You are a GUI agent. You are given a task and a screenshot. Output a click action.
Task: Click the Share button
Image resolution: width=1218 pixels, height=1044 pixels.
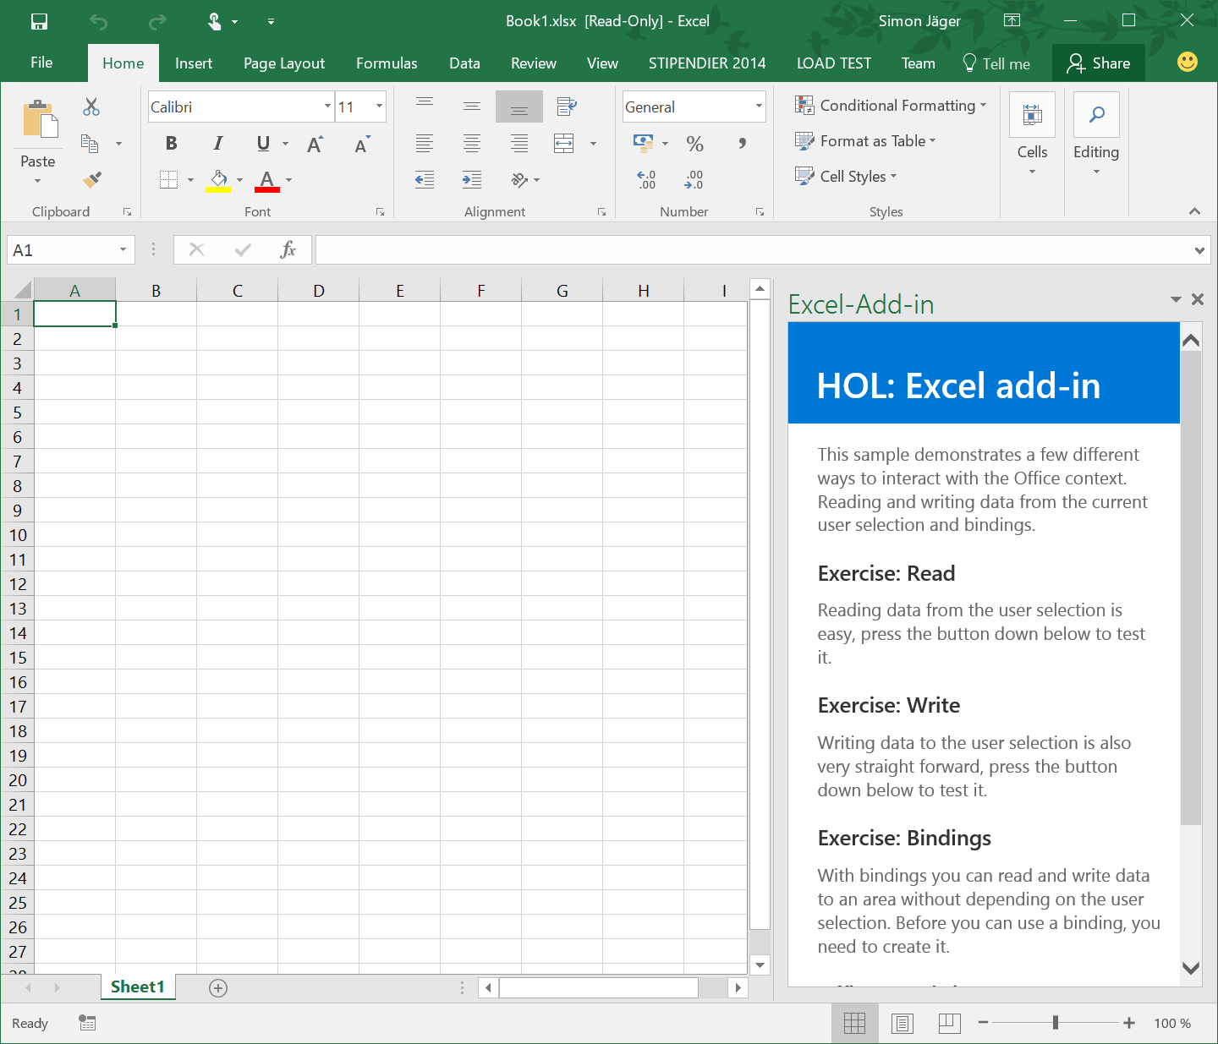pyautogui.click(x=1099, y=63)
